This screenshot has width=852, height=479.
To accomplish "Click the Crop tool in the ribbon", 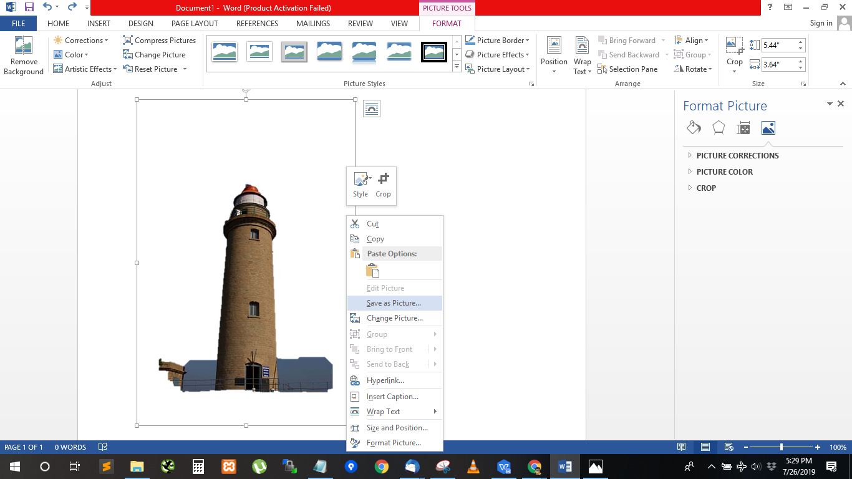I will tap(735, 56).
